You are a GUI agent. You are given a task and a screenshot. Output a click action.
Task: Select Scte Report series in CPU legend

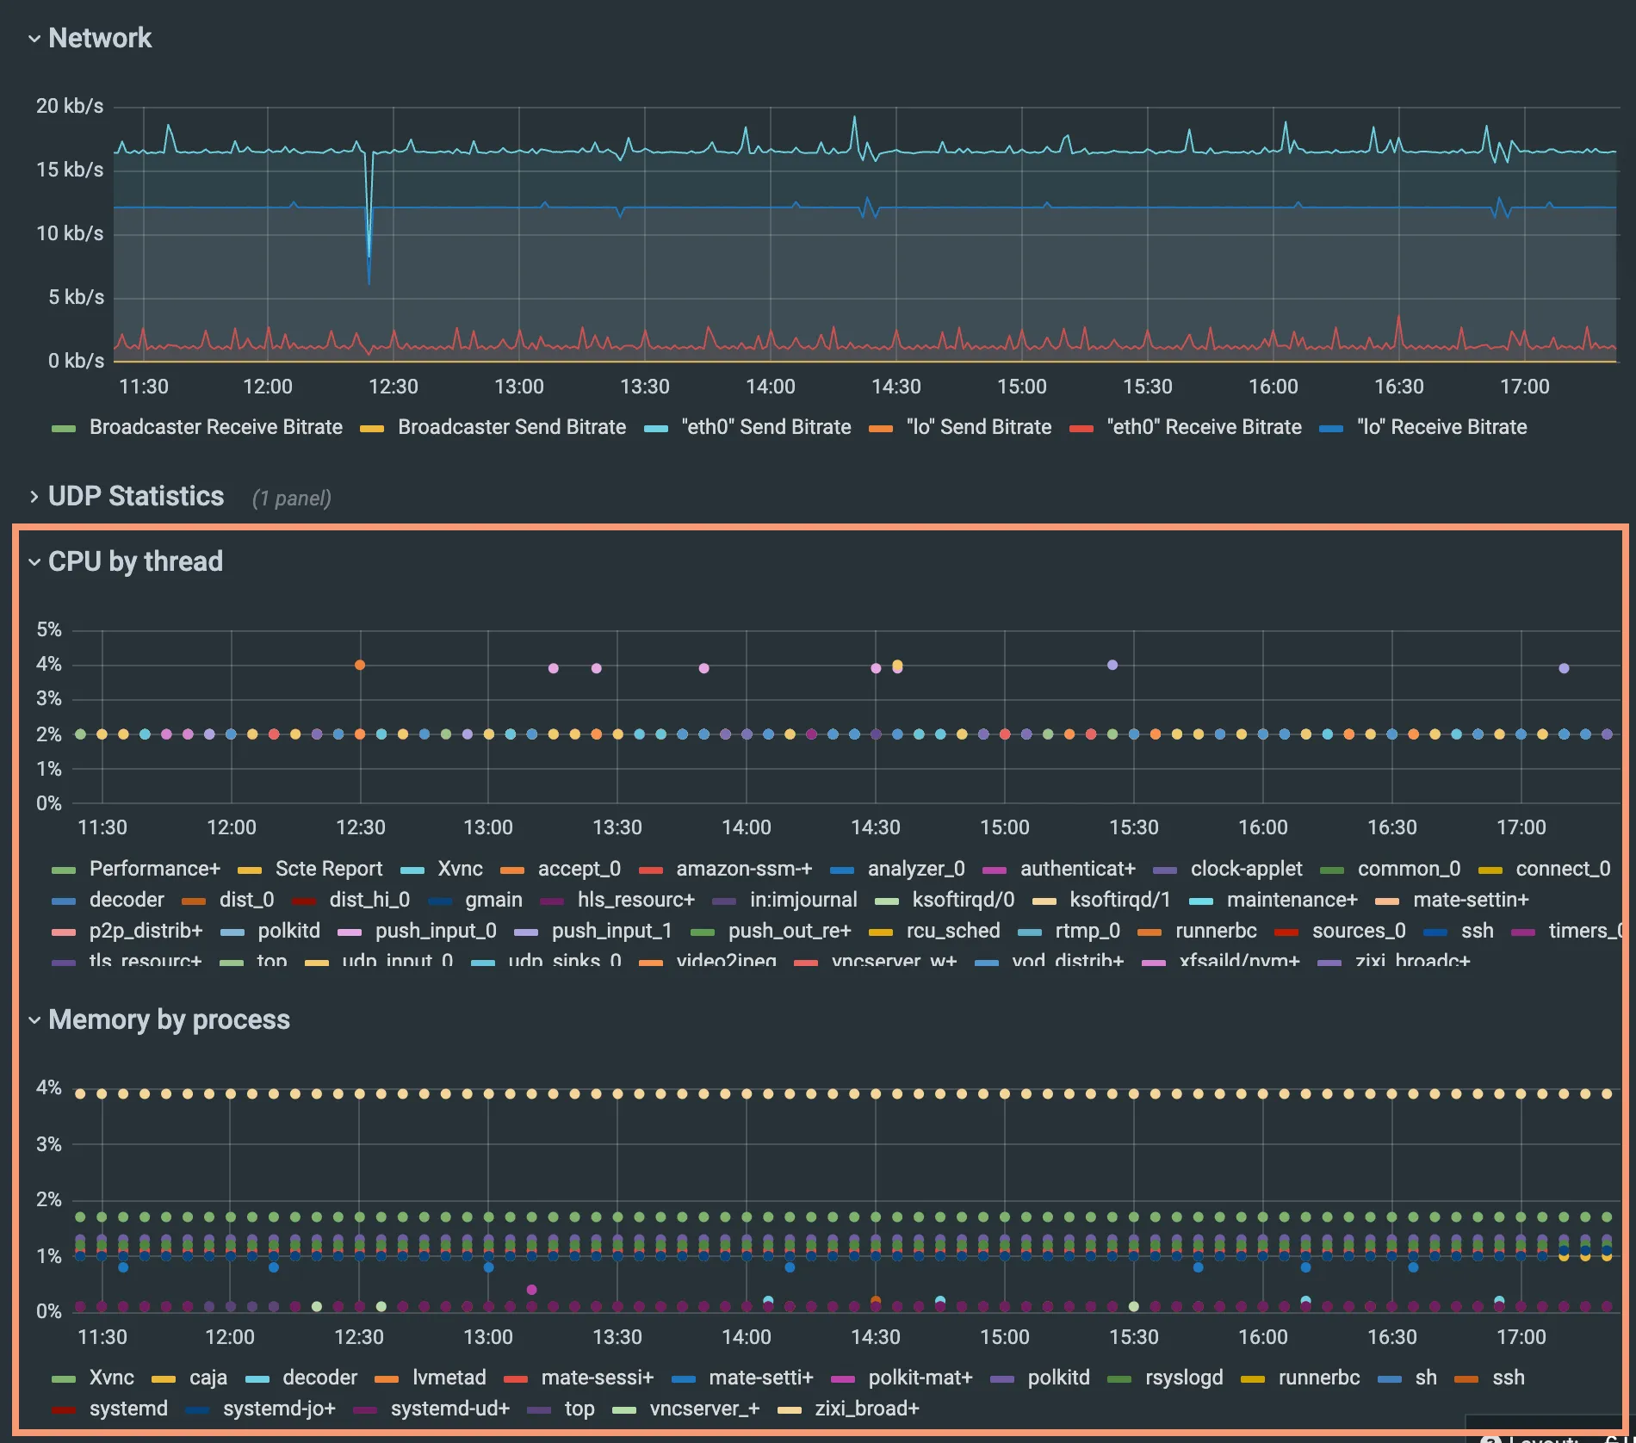tap(329, 869)
